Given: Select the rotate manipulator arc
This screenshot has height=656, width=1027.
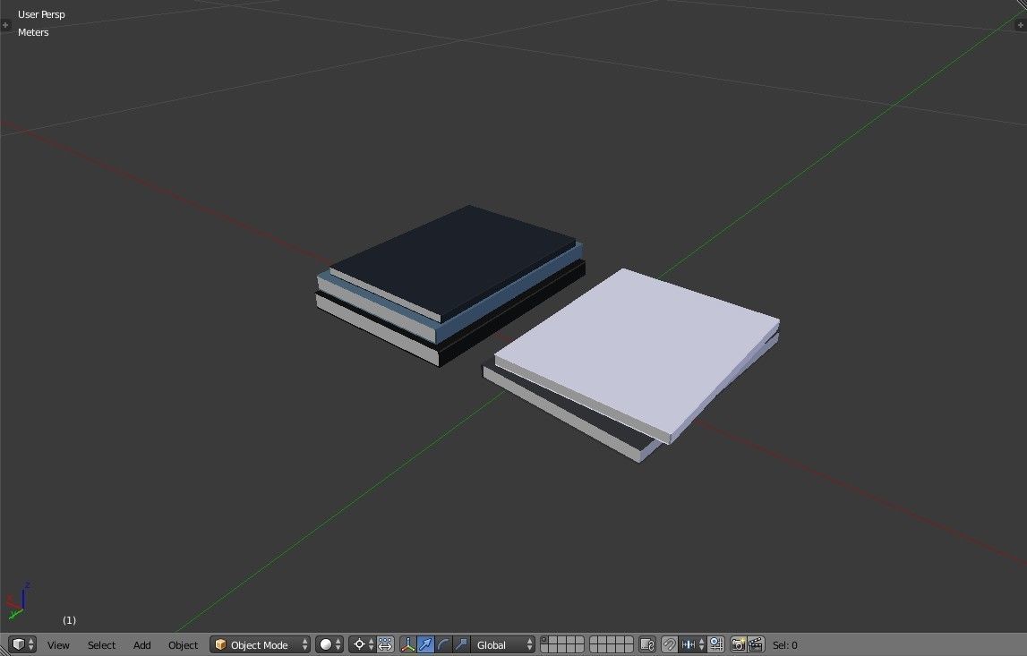Looking at the screenshot, I should [x=443, y=645].
